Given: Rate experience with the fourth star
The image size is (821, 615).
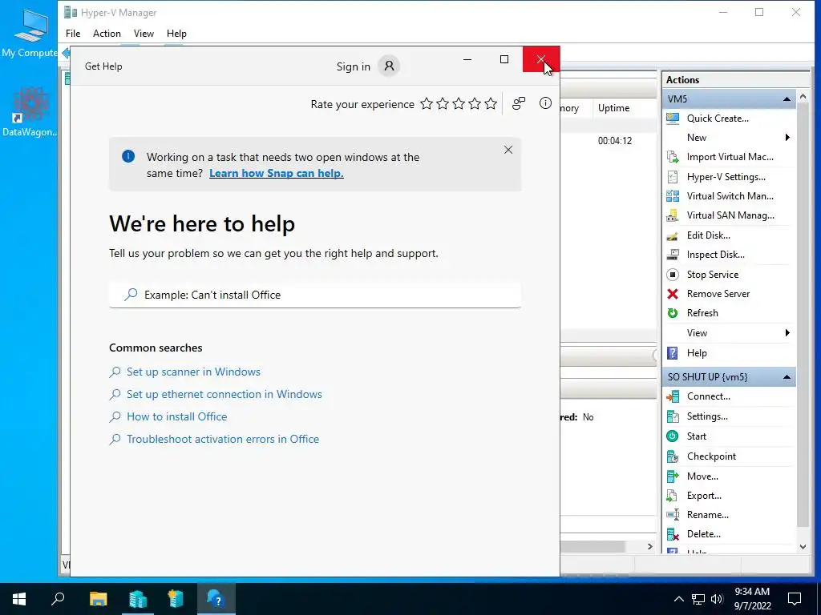Looking at the screenshot, I should (475, 103).
